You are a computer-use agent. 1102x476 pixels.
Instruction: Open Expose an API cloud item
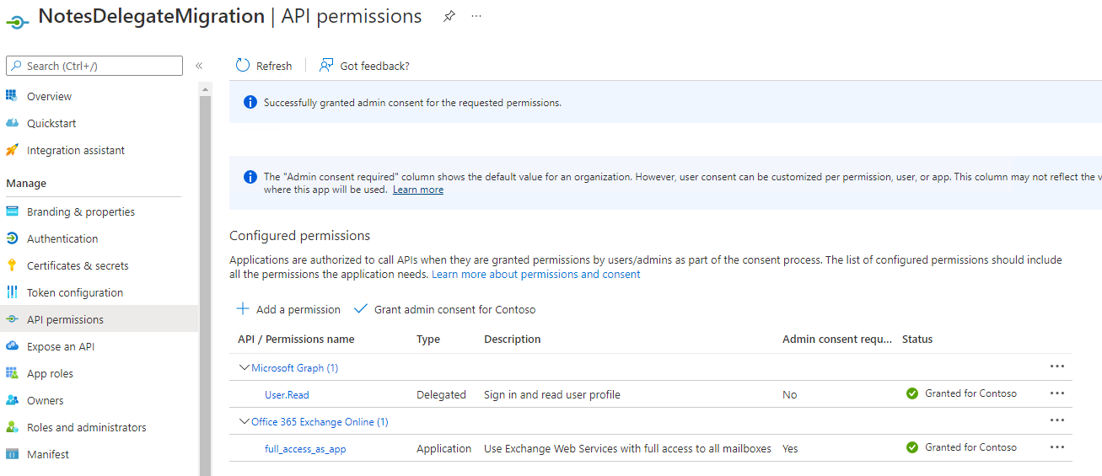click(x=12, y=346)
